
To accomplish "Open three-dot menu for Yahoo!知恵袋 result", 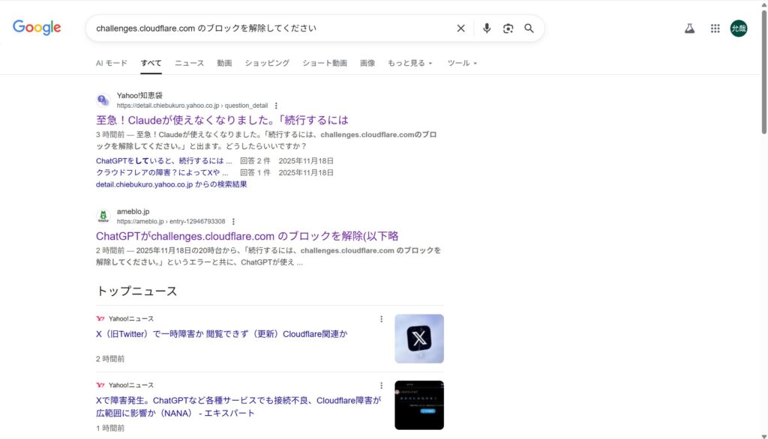I will point(276,106).
